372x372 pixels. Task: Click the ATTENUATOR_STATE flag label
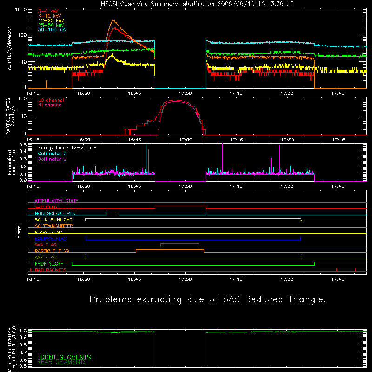pyautogui.click(x=56, y=201)
